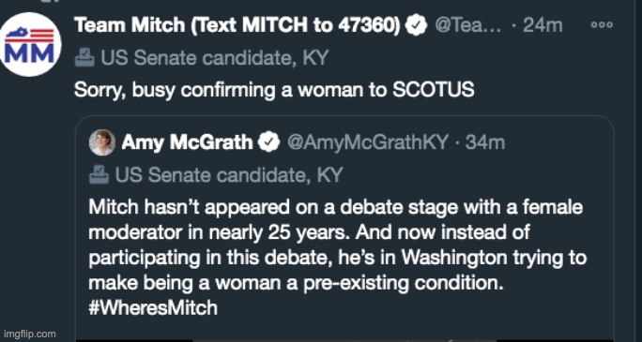Click 'Sorry, busy confirming a woman' tweet text

[274, 90]
